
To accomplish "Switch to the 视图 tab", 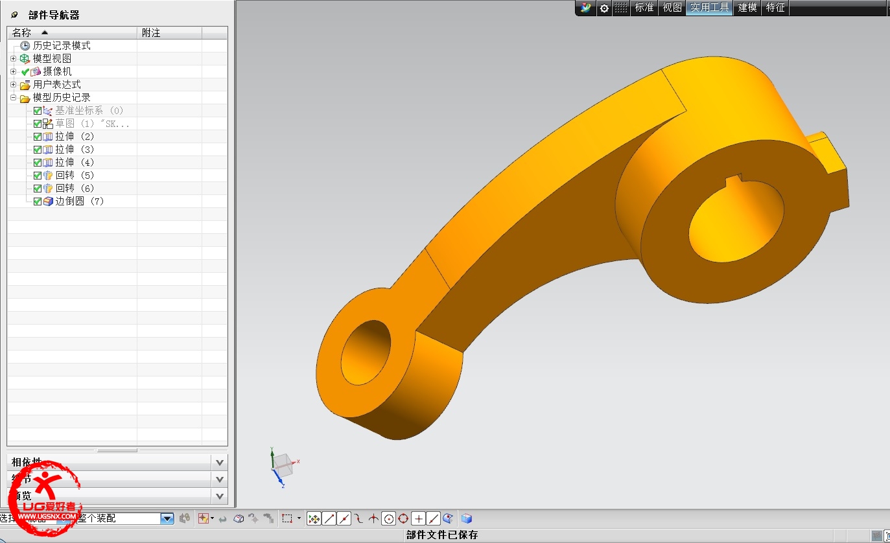I will (672, 8).
